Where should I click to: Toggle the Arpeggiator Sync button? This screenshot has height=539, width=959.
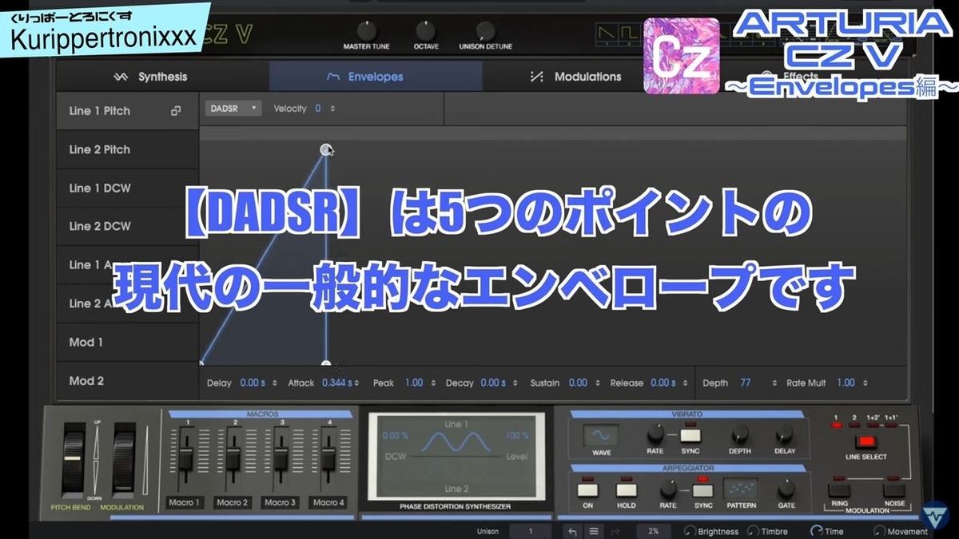pos(703,489)
